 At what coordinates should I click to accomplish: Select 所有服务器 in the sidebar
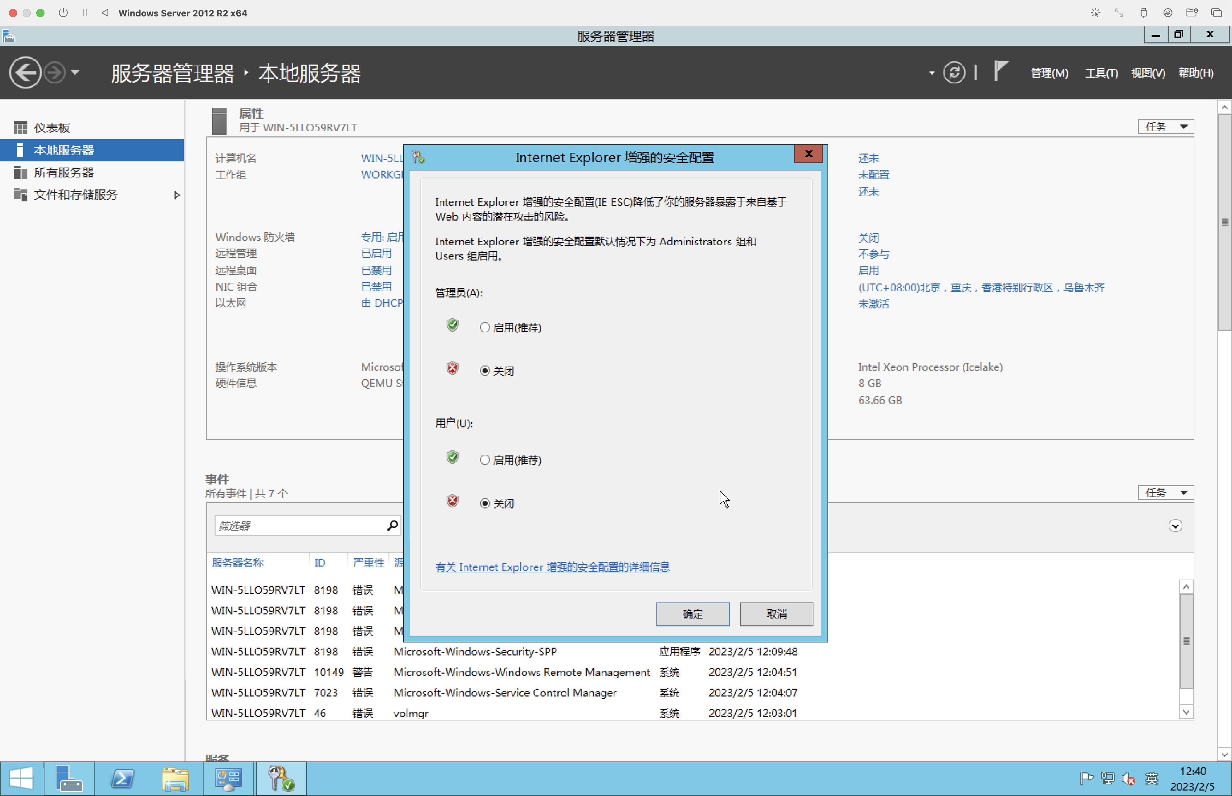click(92, 172)
